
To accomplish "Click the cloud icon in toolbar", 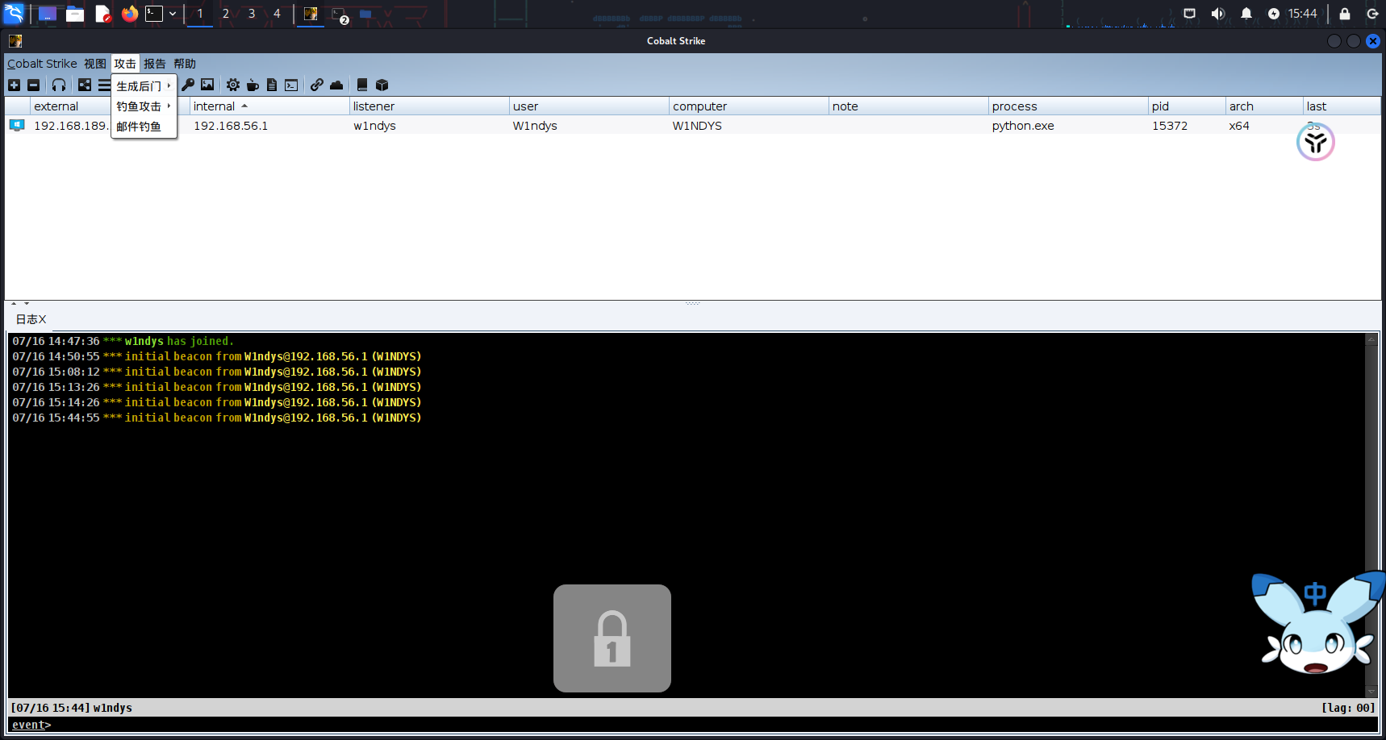I will coord(336,85).
